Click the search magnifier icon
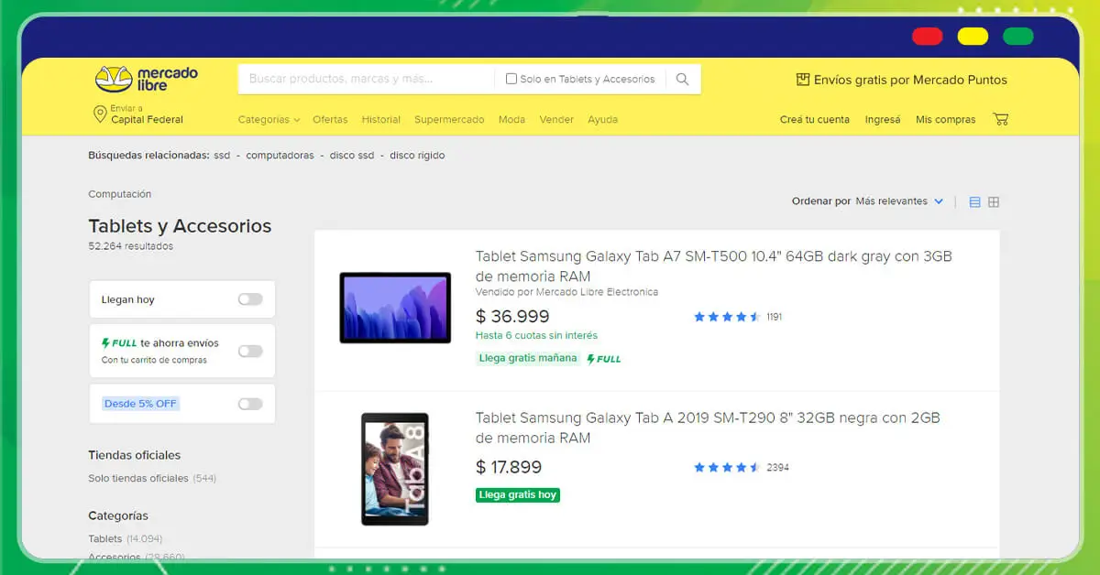Viewport: 1100px width, 575px height. pos(682,79)
